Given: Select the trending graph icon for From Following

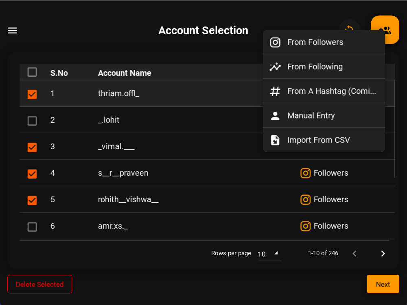Looking at the screenshot, I should click(275, 66).
